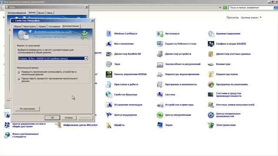278x156 pixels.
Task: Open the Счетчики и средства производительности icon
Action: point(211,94)
